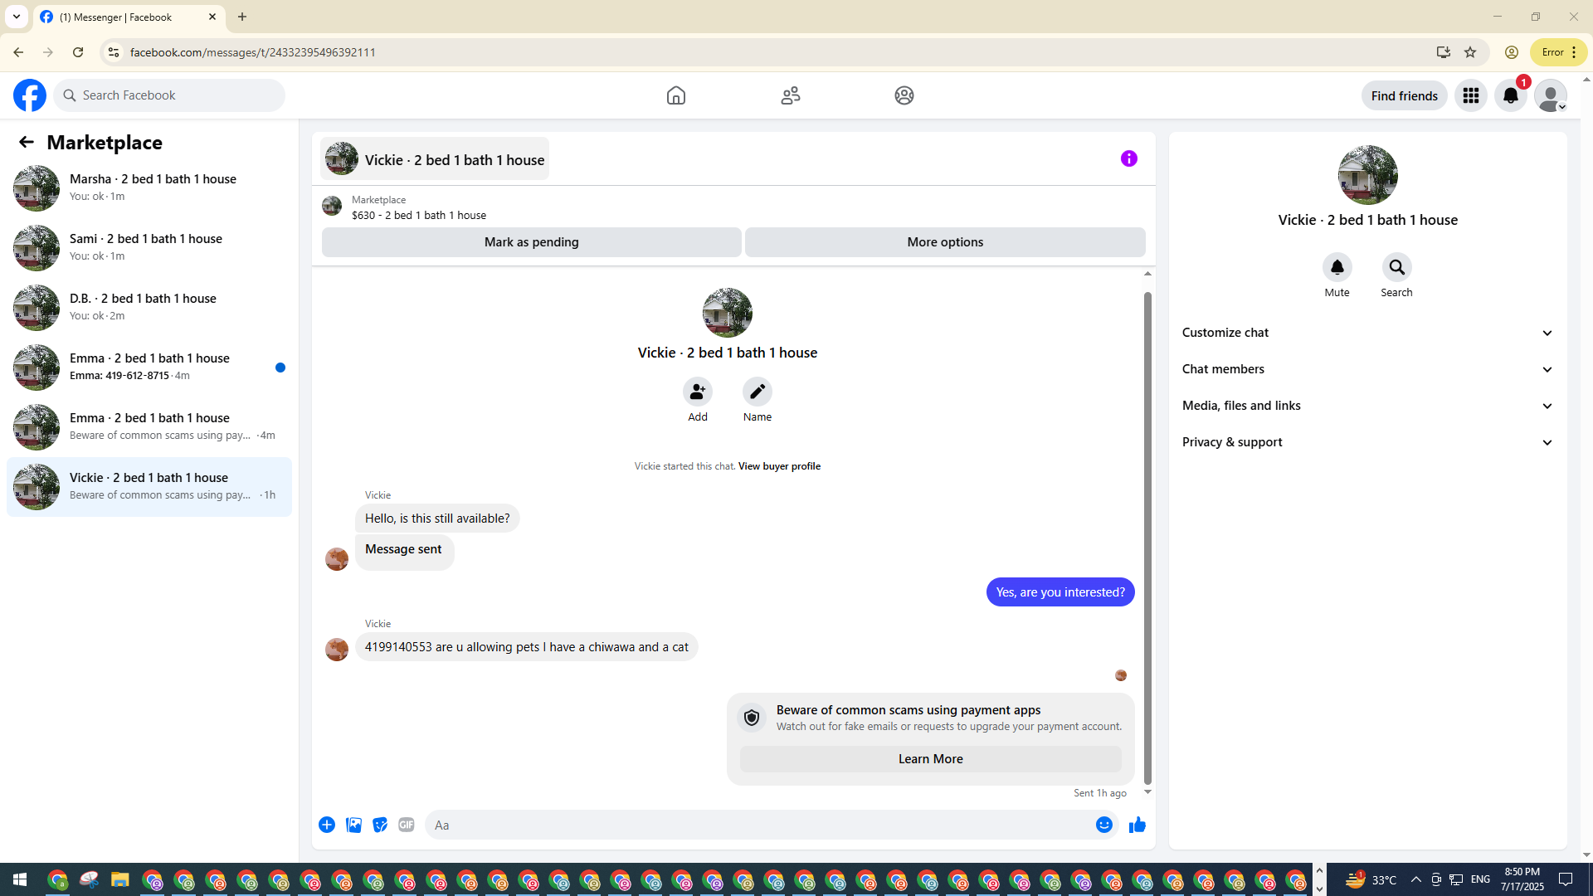Open the $630 Marketplace listing link
The width and height of the screenshot is (1593, 896).
pyautogui.click(x=419, y=215)
